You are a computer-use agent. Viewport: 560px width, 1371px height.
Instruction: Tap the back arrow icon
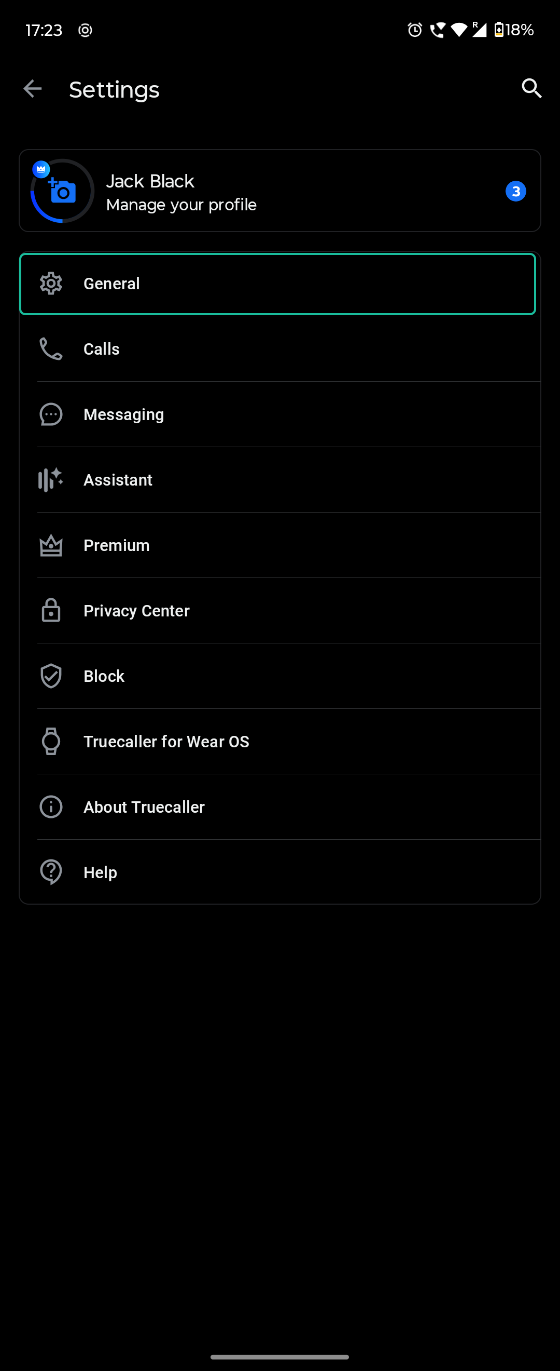[x=33, y=89]
